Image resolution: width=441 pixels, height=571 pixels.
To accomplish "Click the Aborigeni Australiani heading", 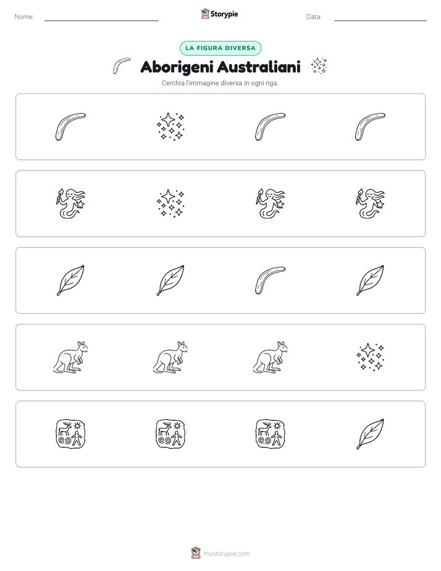I will tap(220, 67).
